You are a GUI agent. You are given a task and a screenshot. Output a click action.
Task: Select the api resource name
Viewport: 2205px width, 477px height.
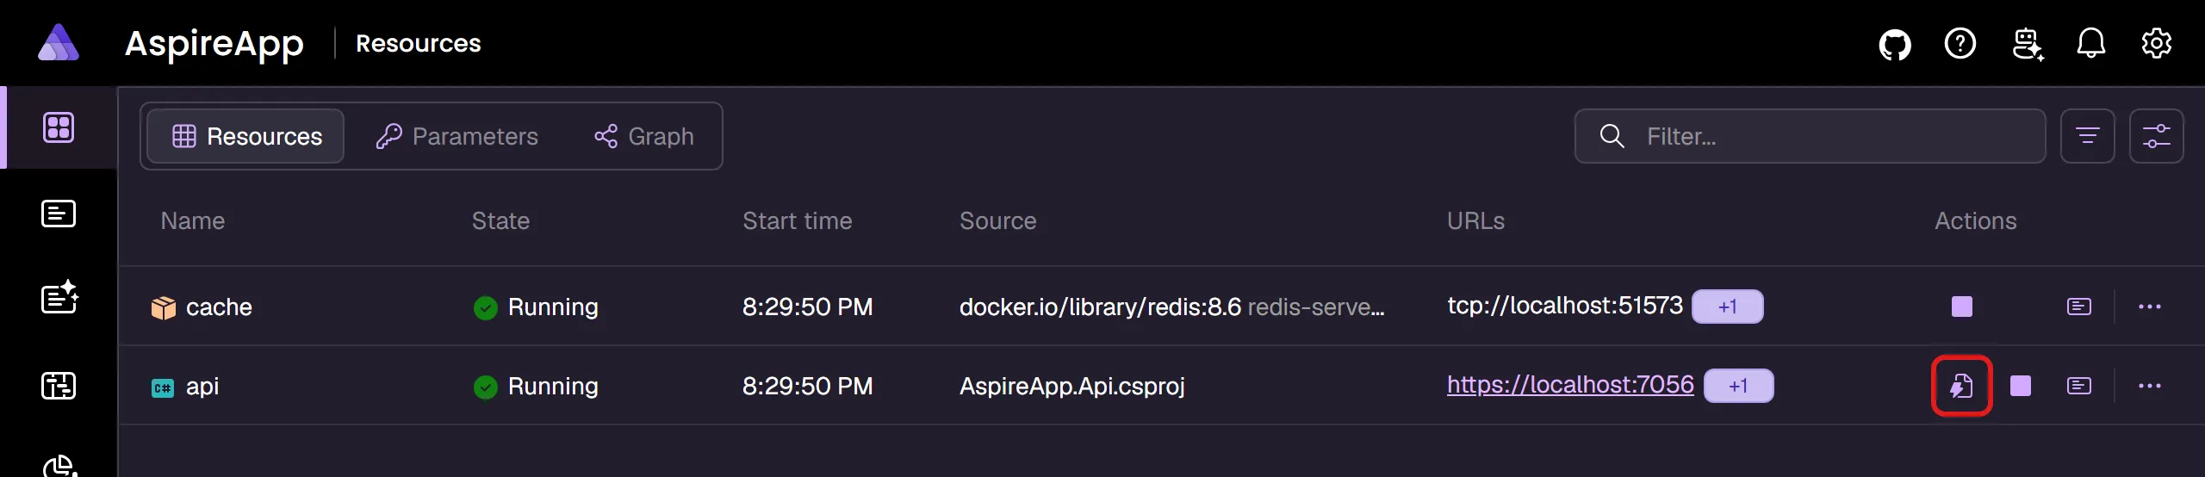(x=202, y=387)
